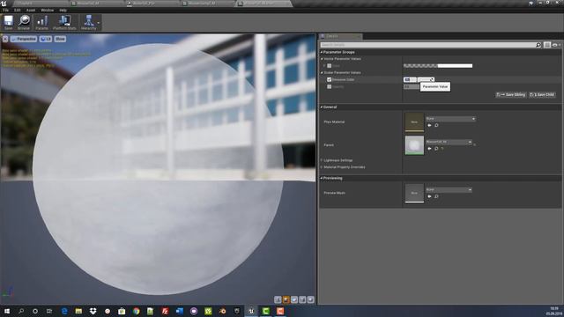Toggle the Emissive Color parameter checkbox
This screenshot has width=564, height=317.
[x=329, y=79]
